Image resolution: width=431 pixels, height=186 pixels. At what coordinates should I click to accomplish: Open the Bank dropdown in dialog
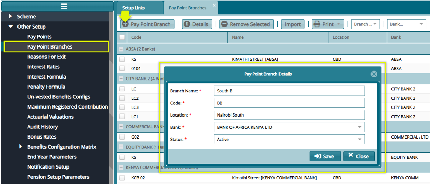(x=359, y=127)
